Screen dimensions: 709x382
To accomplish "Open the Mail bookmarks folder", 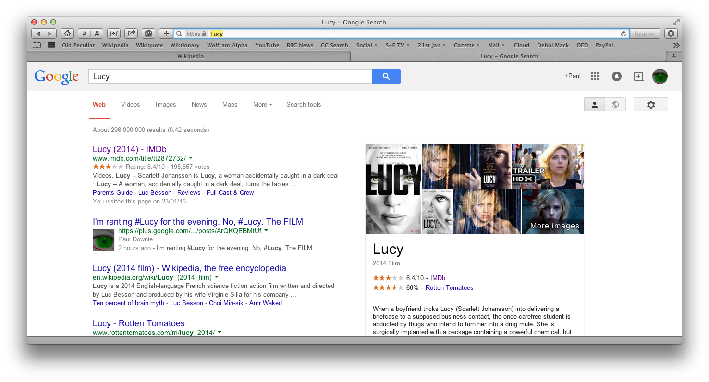I will (497, 45).
